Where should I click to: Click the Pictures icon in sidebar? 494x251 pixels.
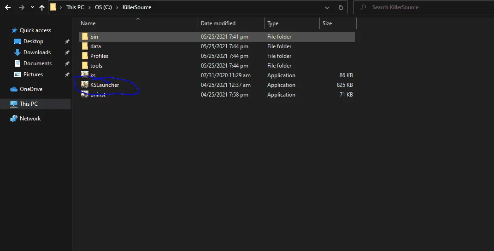pos(18,74)
